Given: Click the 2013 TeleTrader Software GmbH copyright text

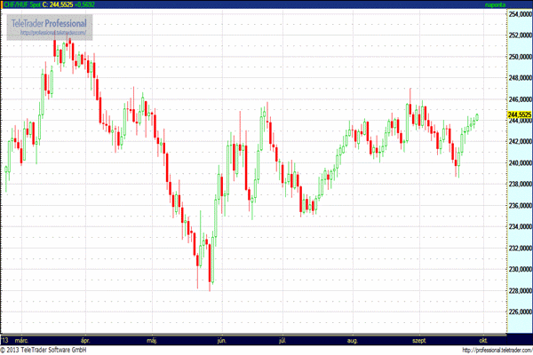Looking at the screenshot, I should pos(53,350).
